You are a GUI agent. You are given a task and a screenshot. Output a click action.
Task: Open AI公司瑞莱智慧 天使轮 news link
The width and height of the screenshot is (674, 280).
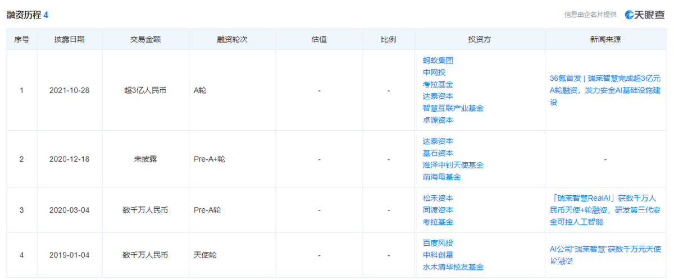point(605,255)
